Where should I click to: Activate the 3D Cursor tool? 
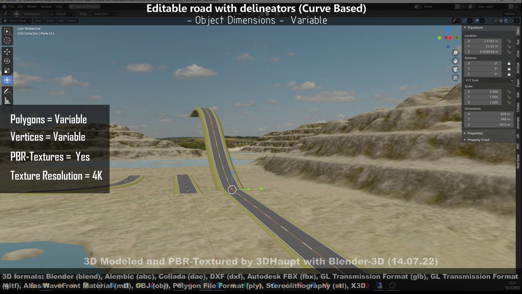pos(7,41)
